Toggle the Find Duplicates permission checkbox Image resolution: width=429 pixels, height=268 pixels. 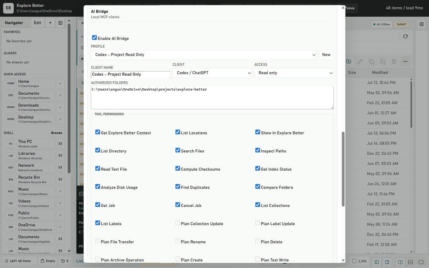[x=178, y=186]
